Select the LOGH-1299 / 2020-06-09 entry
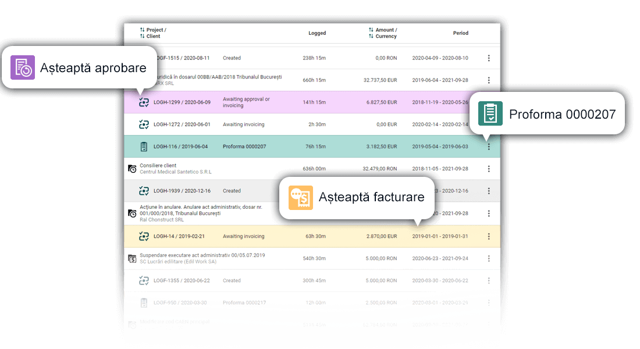Image resolution: width=640 pixels, height=349 pixels. pos(182,102)
